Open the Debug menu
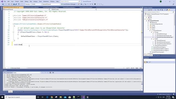Image resolution: width=176 pixels, height=99 pixels. point(26,1)
